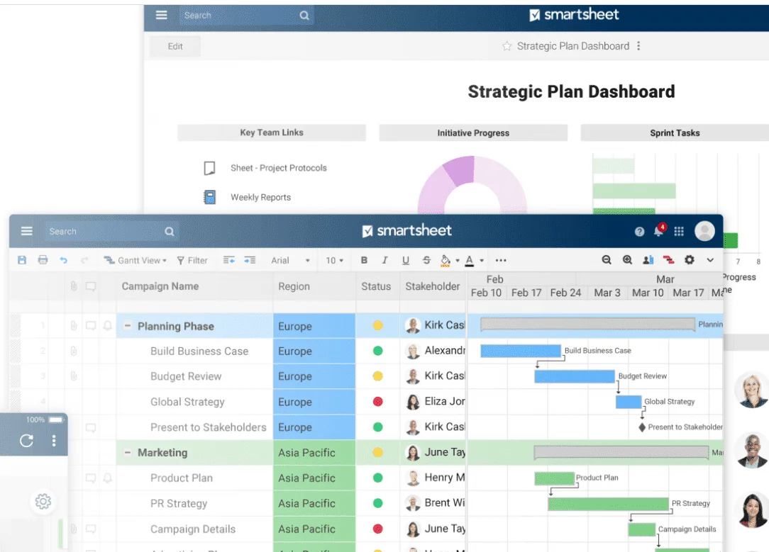Viewport: 769px width, 552px height.
Task: Open the app launcher grid
Action: pyautogui.click(x=679, y=230)
